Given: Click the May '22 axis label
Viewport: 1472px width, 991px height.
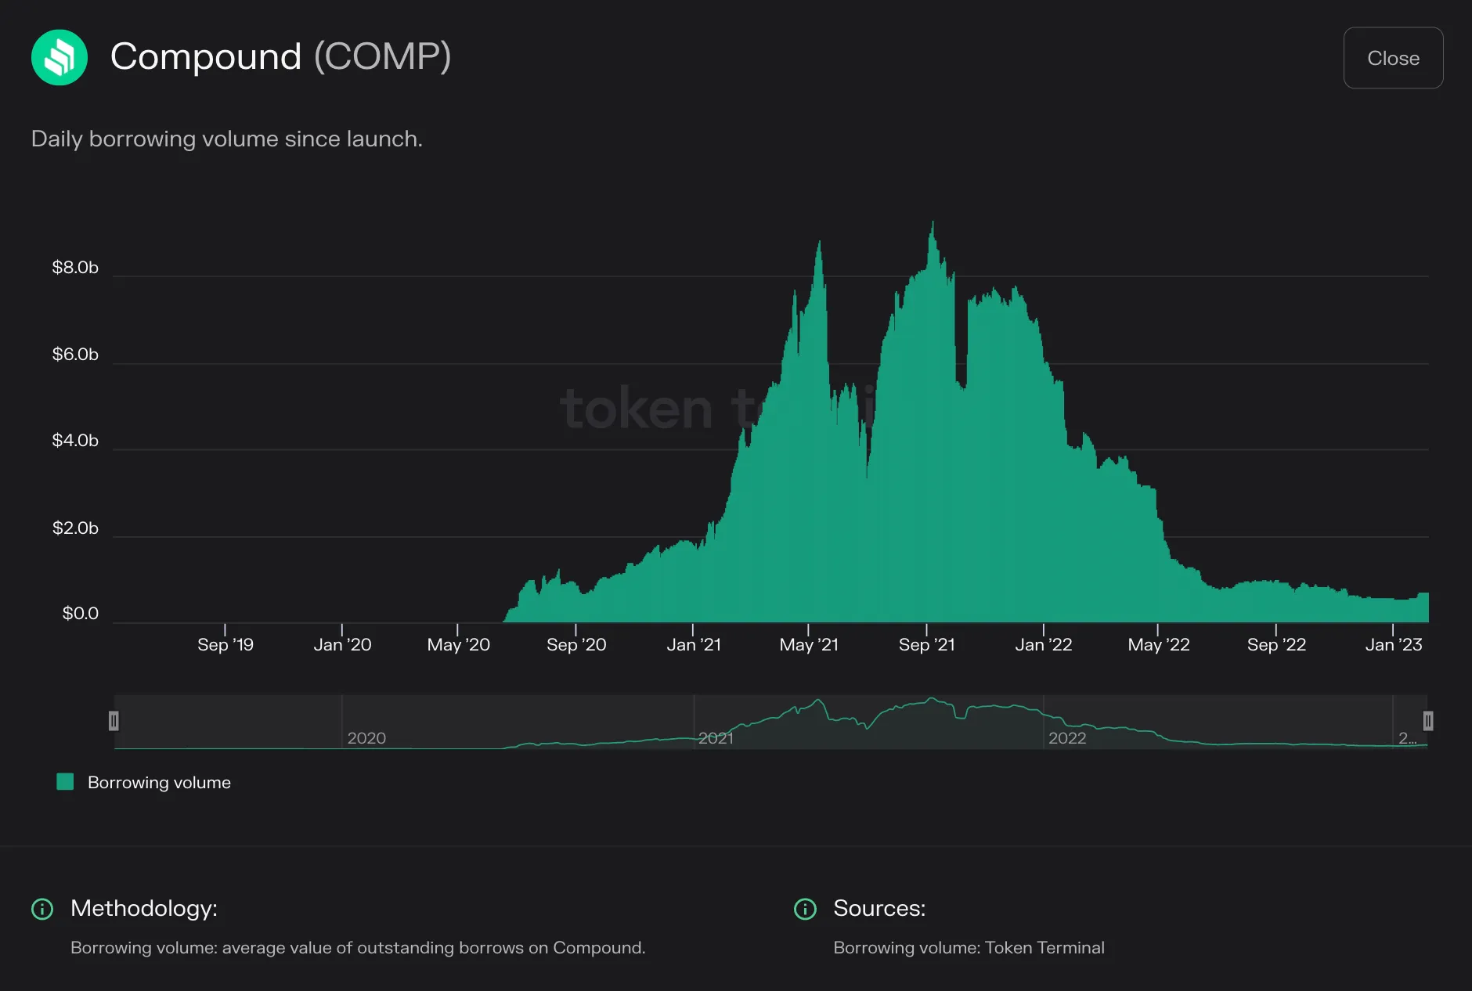Looking at the screenshot, I should [1159, 644].
